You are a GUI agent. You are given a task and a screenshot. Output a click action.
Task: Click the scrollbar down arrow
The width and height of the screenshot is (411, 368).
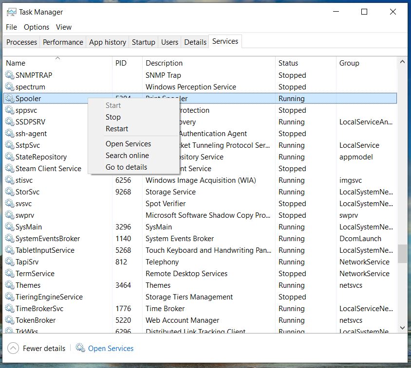coord(402,328)
